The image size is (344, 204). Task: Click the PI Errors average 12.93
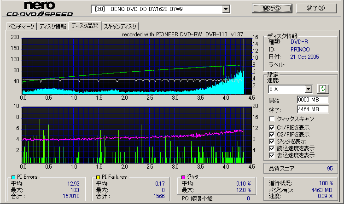[x=73, y=184]
